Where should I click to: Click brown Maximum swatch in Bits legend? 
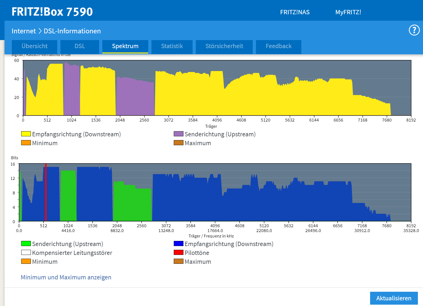[x=179, y=261]
